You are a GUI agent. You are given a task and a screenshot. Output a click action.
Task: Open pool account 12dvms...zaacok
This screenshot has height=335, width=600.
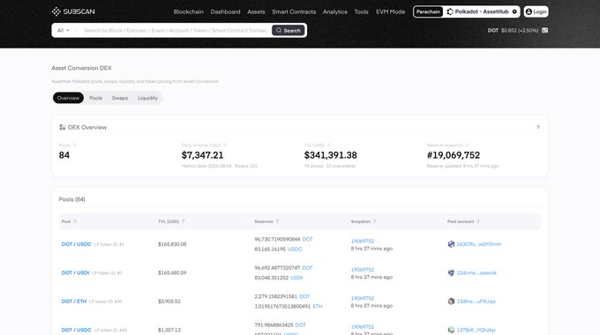(476, 272)
